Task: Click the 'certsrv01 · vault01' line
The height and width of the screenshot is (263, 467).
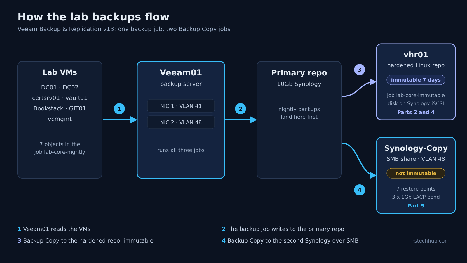Action: 60,98
